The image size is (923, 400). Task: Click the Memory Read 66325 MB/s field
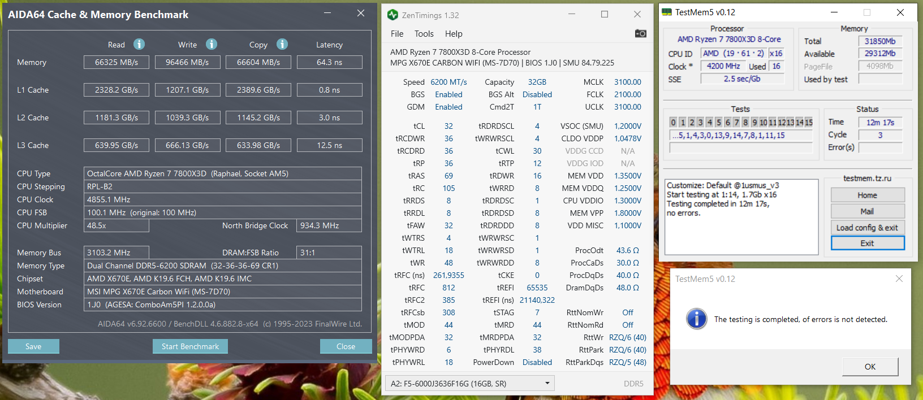[117, 62]
